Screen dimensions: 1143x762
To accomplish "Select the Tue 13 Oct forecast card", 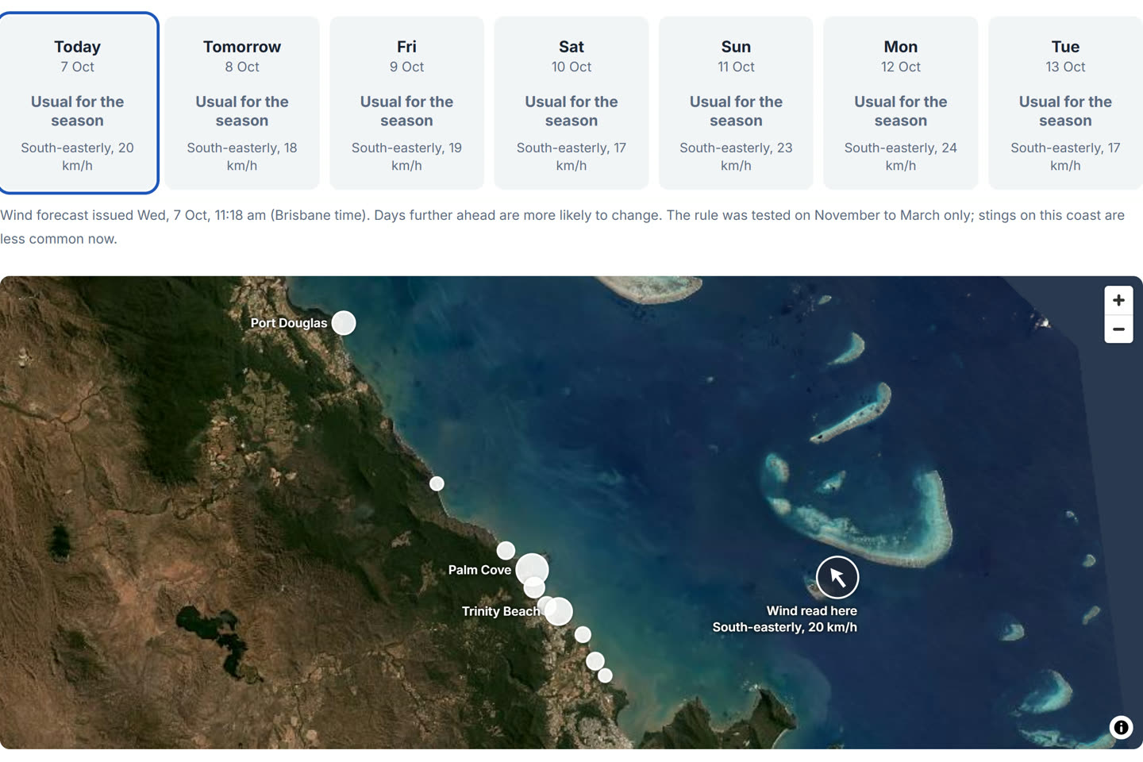I will pyautogui.click(x=1065, y=103).
